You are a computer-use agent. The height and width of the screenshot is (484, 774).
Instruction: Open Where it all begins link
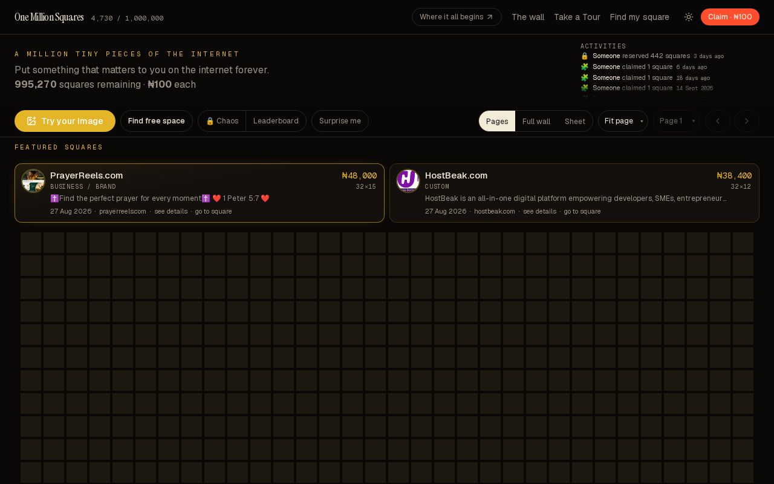(x=457, y=17)
